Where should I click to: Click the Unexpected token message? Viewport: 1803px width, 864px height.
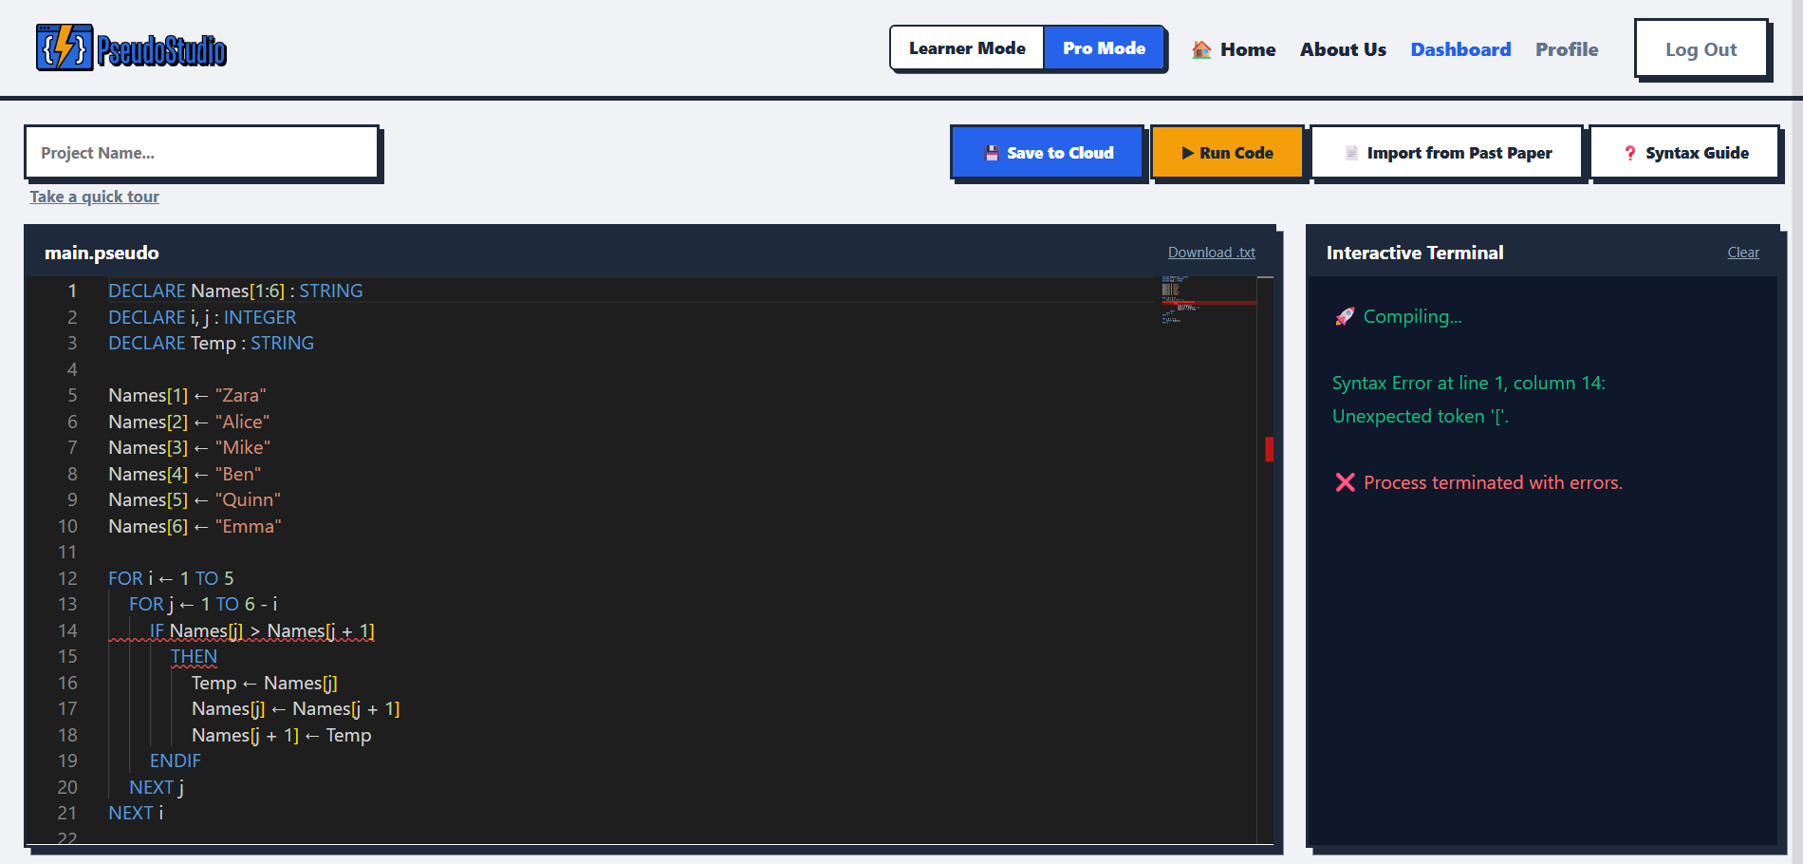pyautogui.click(x=1421, y=416)
